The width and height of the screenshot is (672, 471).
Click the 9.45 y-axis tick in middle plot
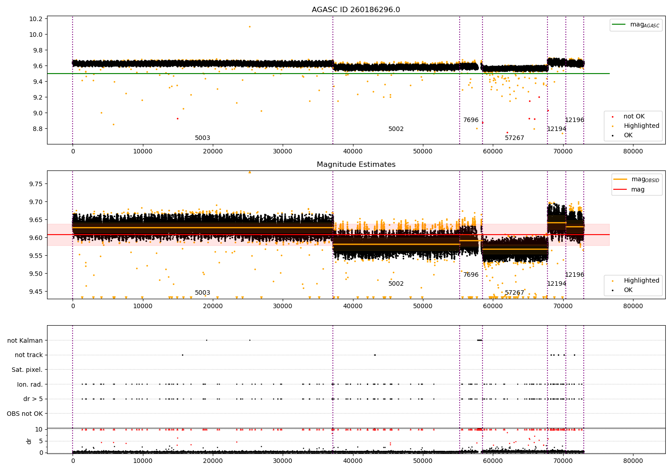coord(37,292)
